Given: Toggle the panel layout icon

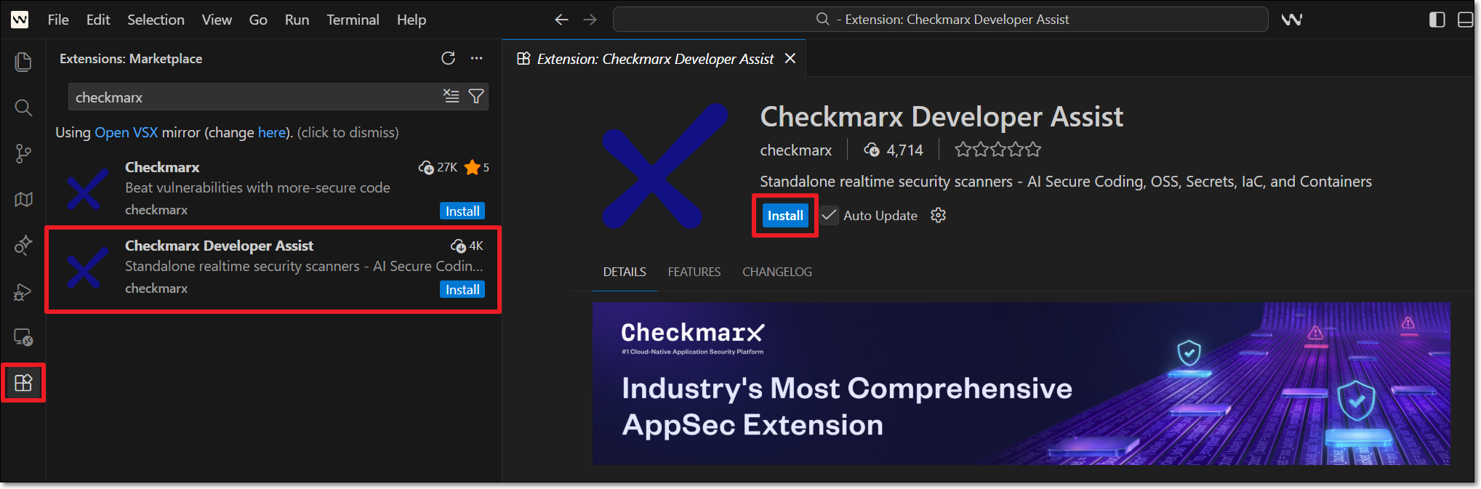Looking at the screenshot, I should coord(1466,20).
